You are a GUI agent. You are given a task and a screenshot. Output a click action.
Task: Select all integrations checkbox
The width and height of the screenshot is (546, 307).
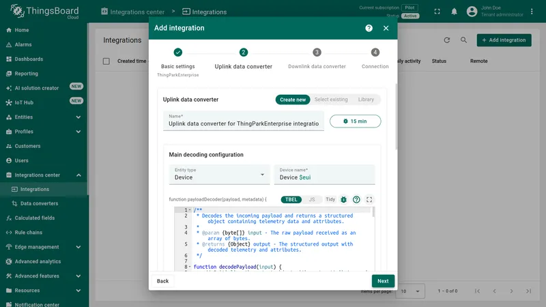click(106, 61)
